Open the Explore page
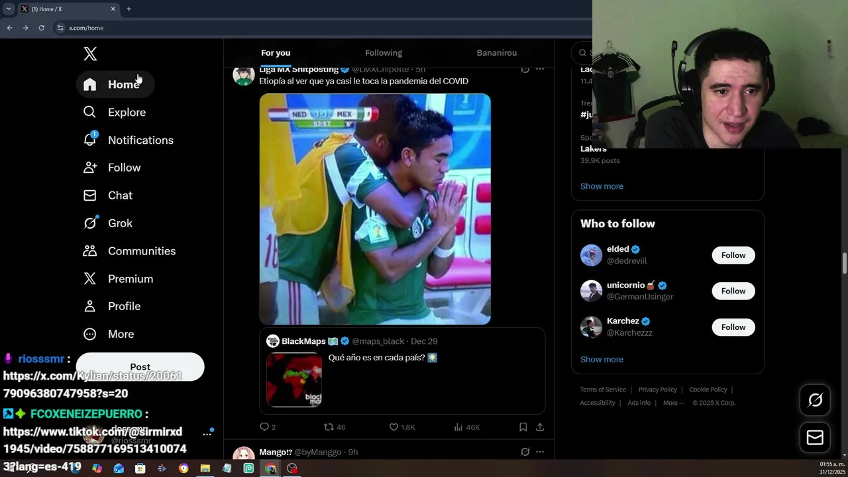Image resolution: width=848 pixels, height=477 pixels. pos(114,113)
